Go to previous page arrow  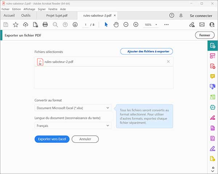pos(65,25)
